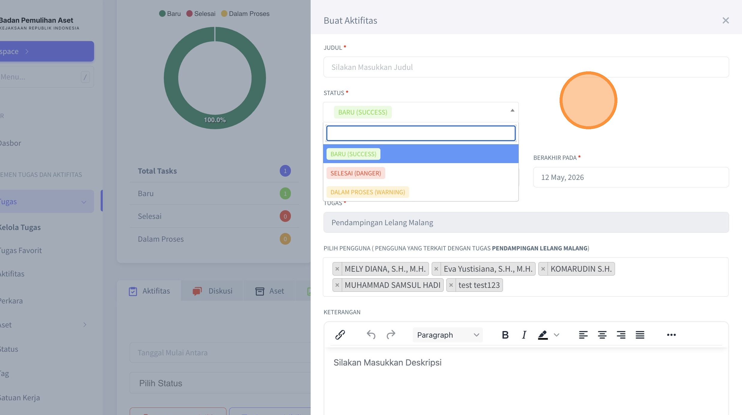Viewport: 742px width, 415px height.
Task: Switch to the Aset tab
Action: click(270, 291)
